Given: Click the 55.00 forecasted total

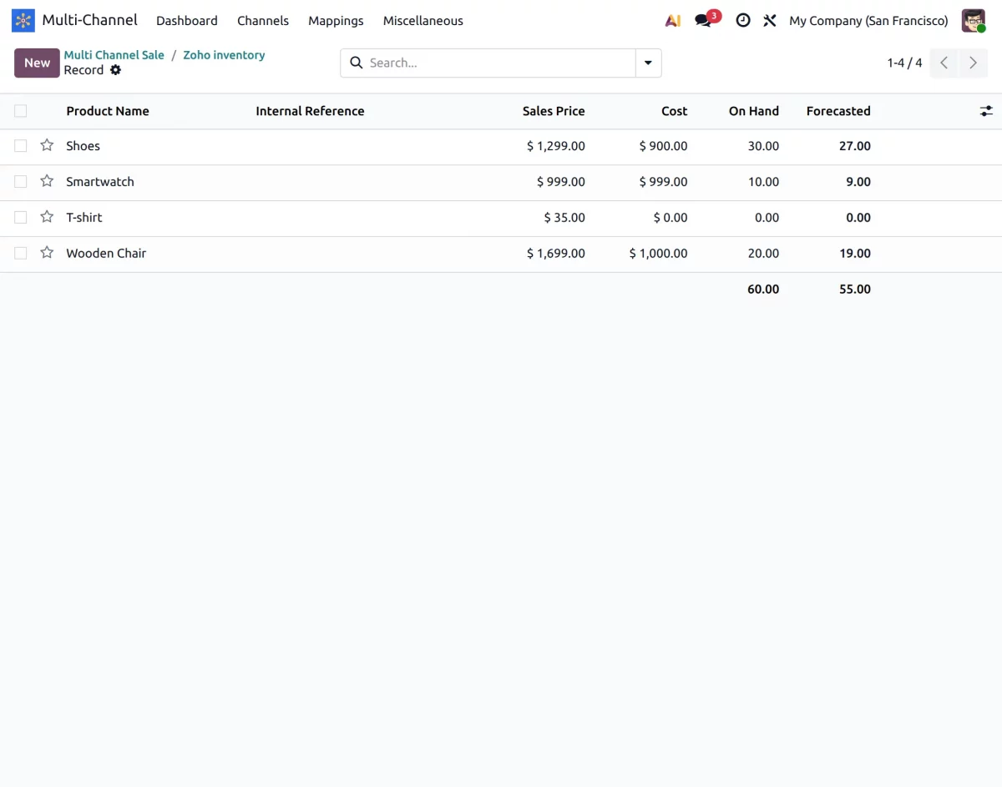Looking at the screenshot, I should point(855,290).
